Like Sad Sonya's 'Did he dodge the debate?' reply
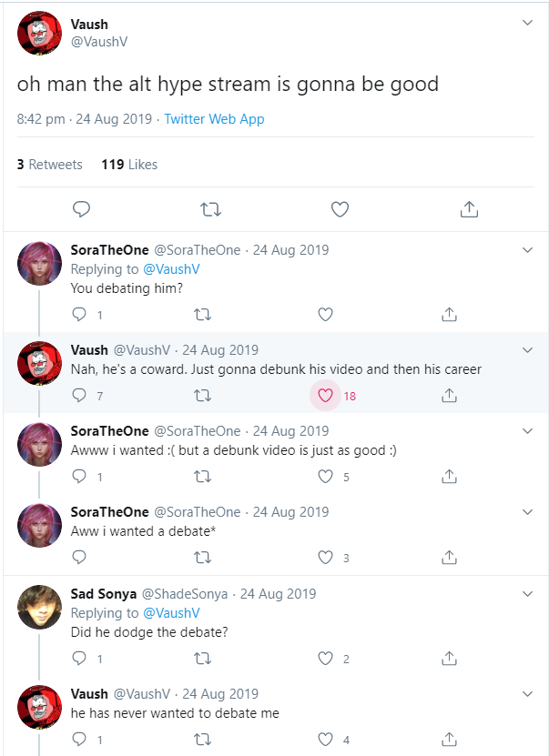 point(325,659)
